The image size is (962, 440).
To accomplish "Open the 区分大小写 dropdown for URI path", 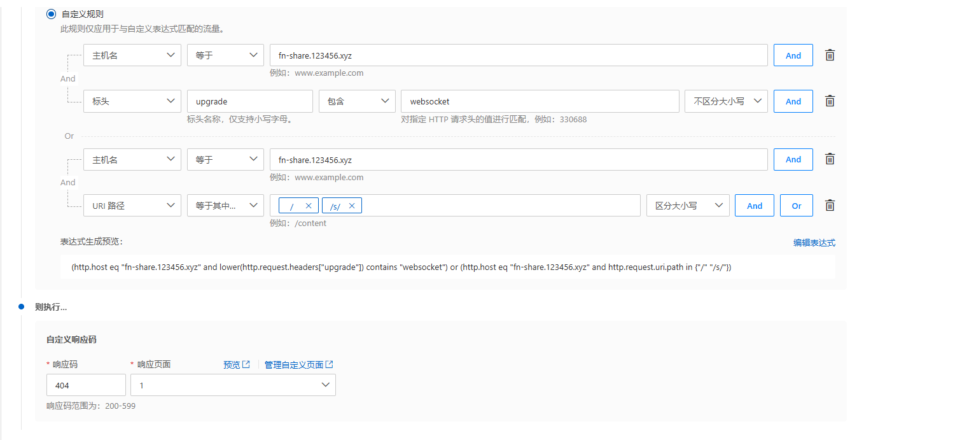I will pyautogui.click(x=688, y=206).
